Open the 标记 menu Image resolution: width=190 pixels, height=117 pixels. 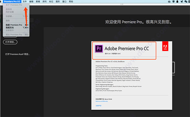(51, 2)
